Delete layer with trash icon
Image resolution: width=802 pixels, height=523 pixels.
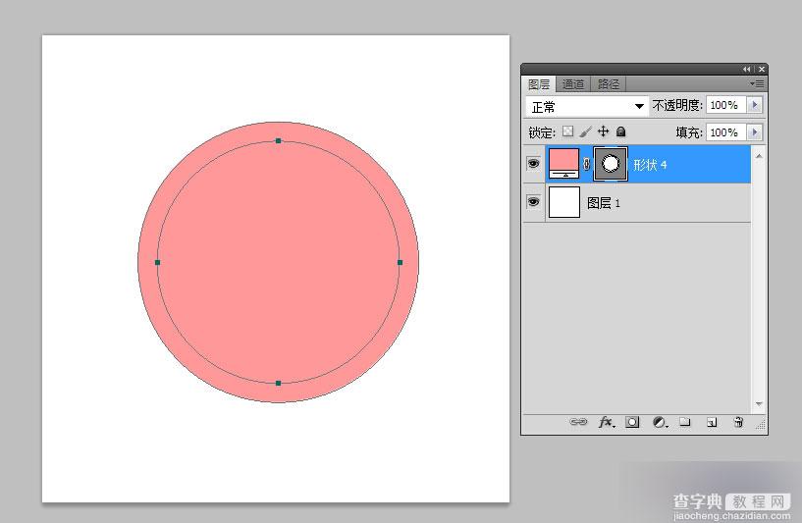[x=738, y=422]
